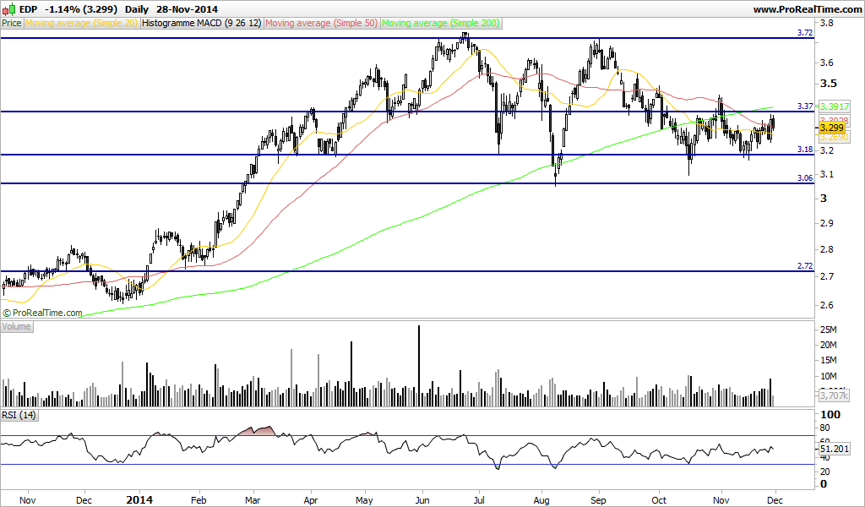Click the Volume panel label

(17, 327)
